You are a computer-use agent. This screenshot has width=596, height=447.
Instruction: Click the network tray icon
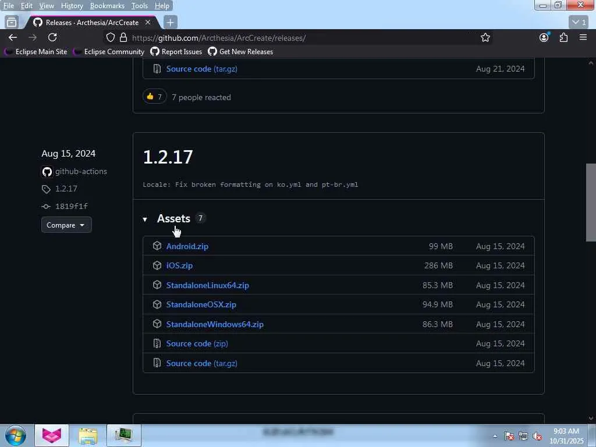click(x=523, y=437)
